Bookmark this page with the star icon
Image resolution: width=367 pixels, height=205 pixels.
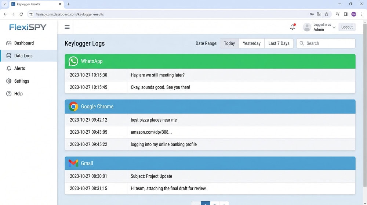[x=327, y=14]
